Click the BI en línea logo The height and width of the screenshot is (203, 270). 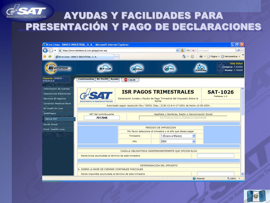58,68
